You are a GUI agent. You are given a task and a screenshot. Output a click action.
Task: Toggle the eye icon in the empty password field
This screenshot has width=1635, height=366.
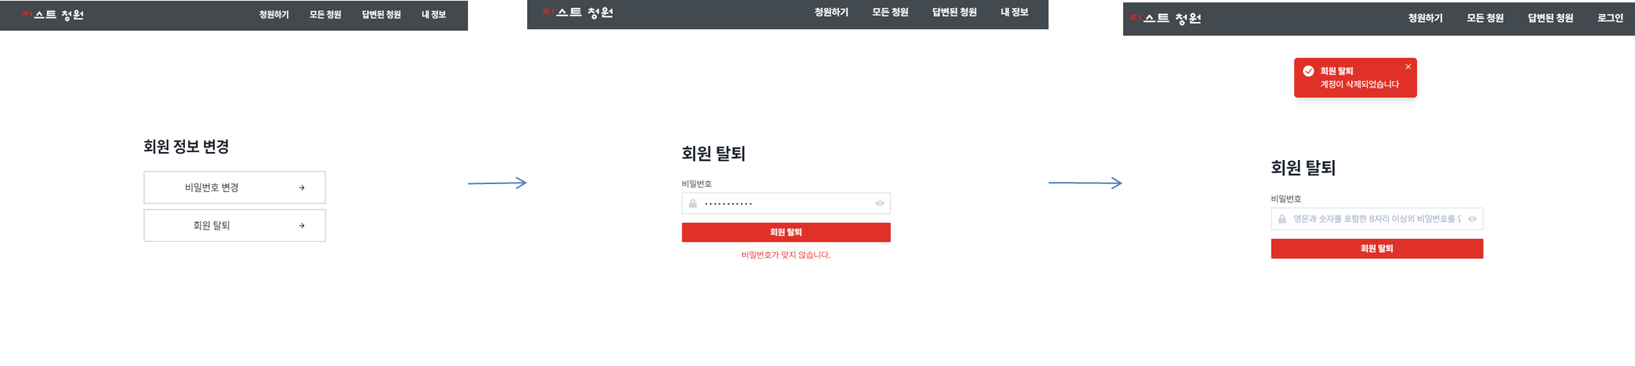pos(1472,218)
